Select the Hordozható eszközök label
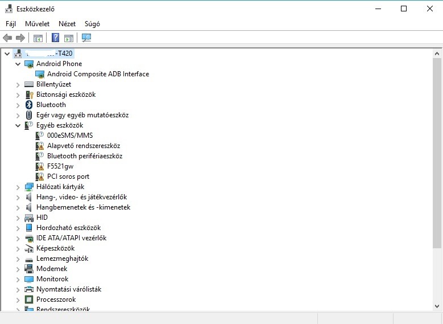Image resolution: width=443 pixels, height=324 pixels. point(68,228)
